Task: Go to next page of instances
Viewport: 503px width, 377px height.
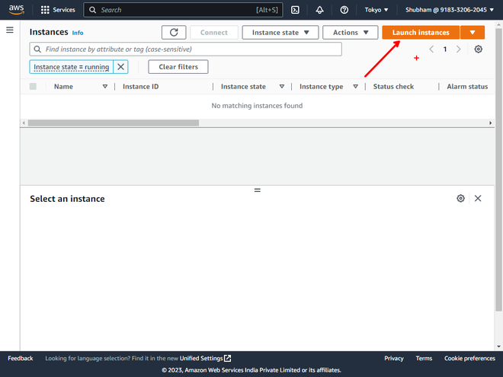Action: pyautogui.click(x=458, y=49)
